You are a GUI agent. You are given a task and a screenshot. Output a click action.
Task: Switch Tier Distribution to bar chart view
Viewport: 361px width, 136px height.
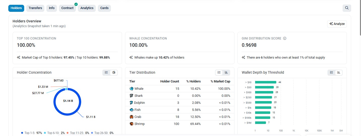(226, 72)
